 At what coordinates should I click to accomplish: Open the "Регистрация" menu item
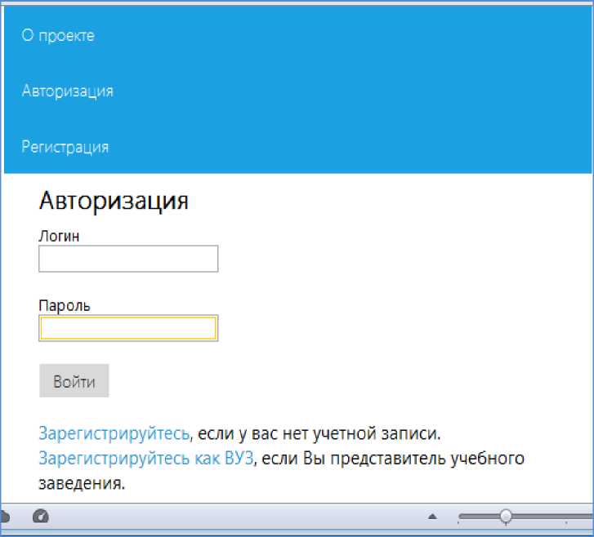[x=65, y=147]
